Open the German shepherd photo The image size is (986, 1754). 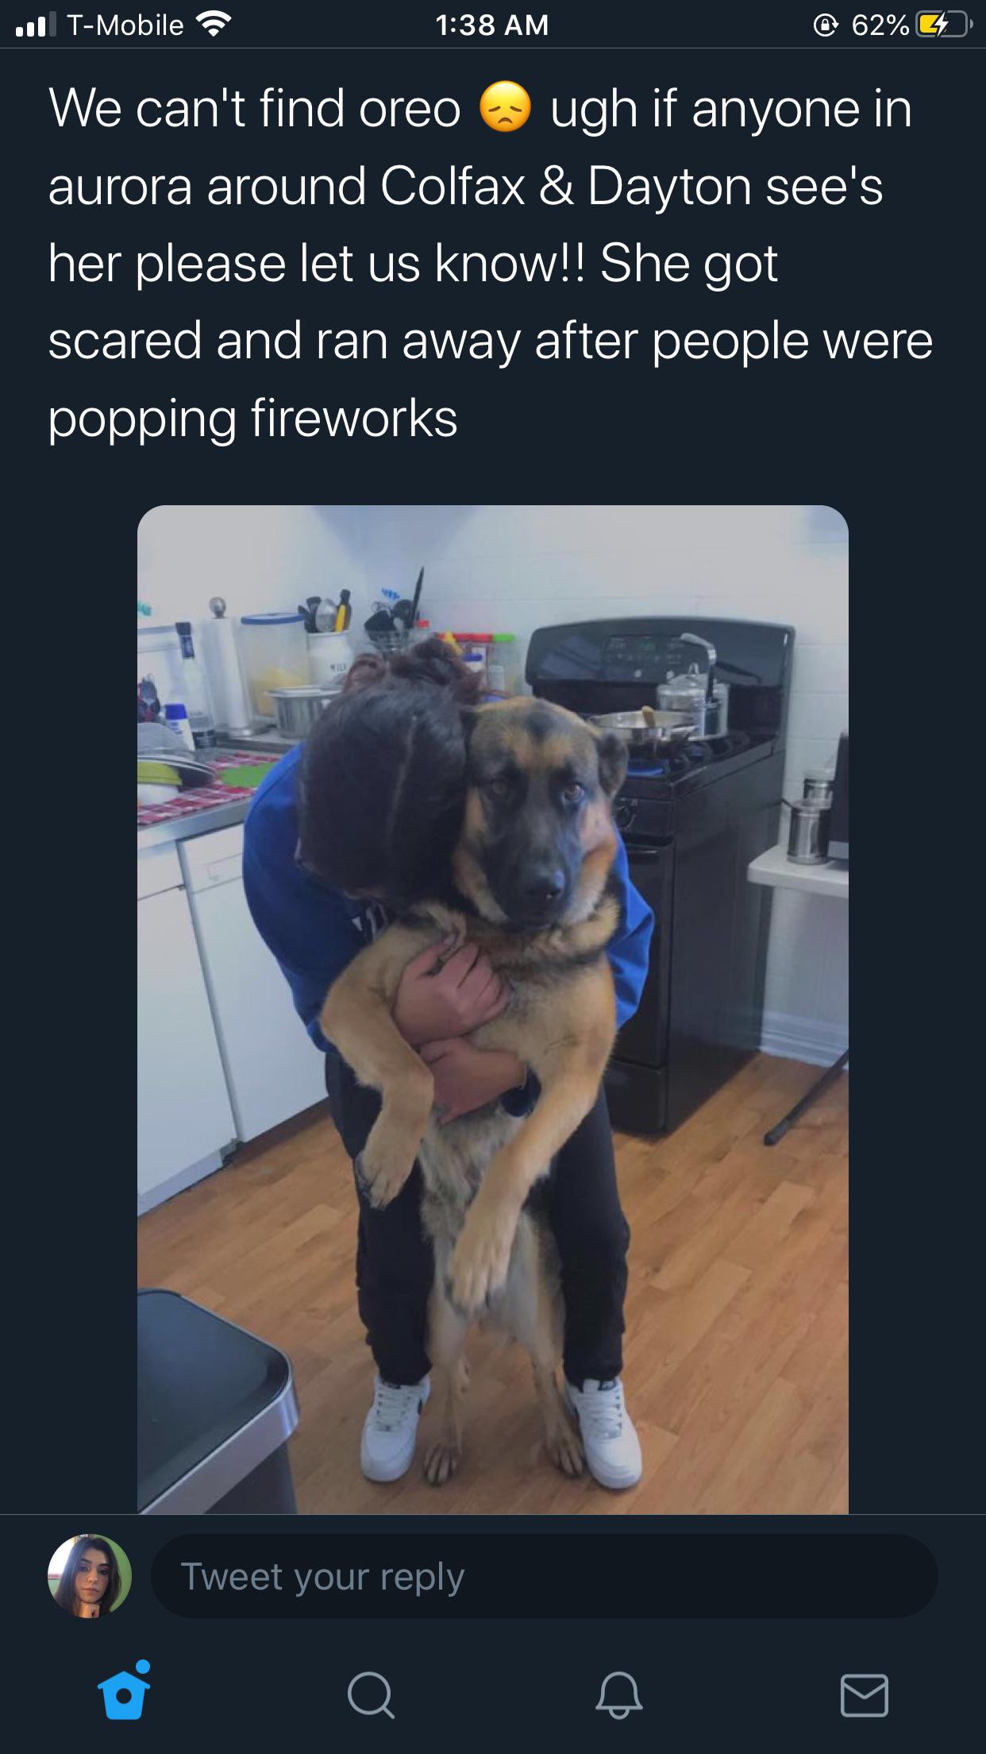493,1009
